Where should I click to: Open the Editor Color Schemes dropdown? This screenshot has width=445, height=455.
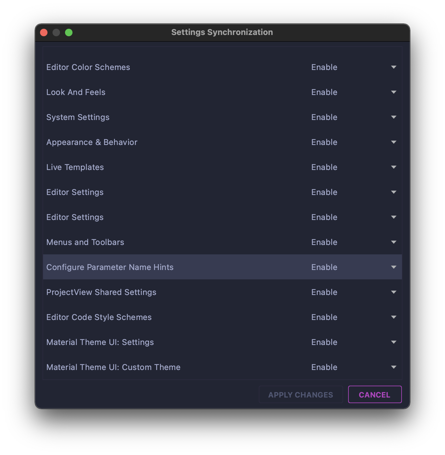(394, 67)
